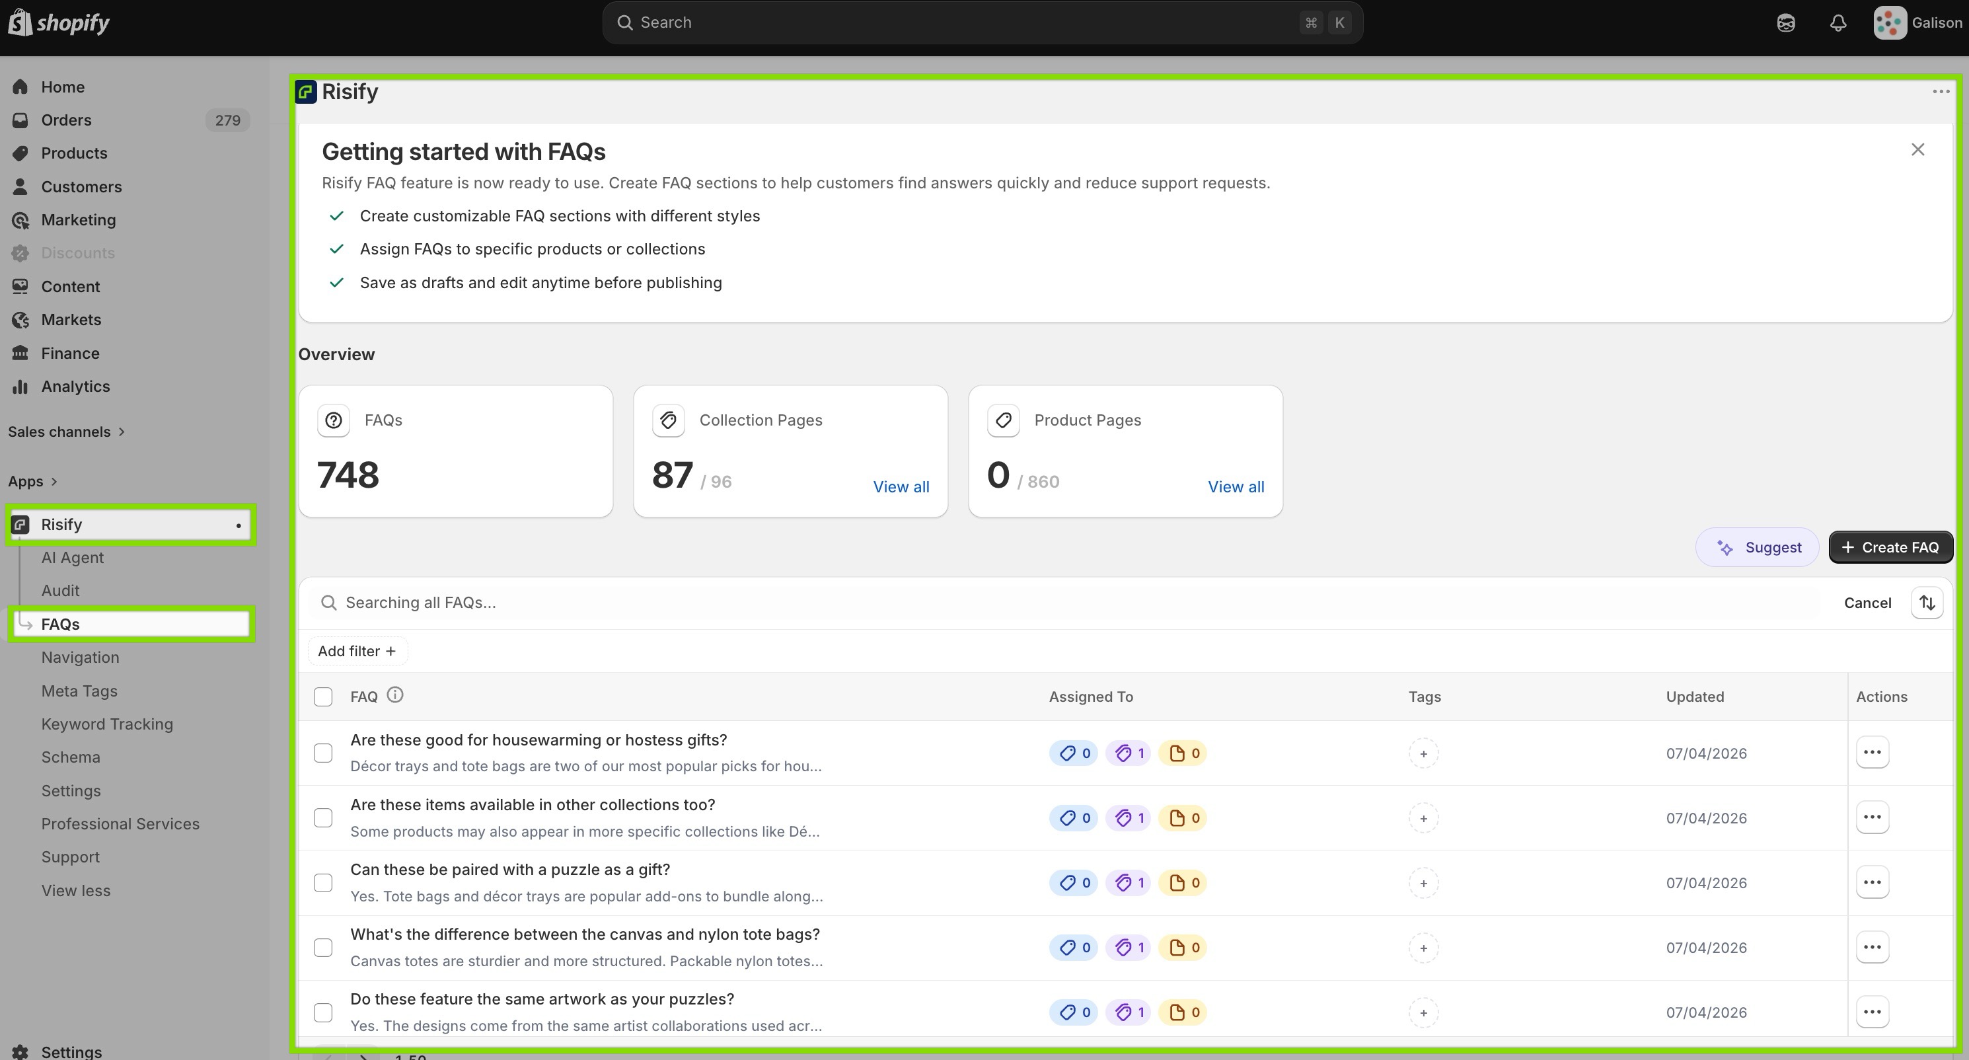Open the notifications bell
Image resolution: width=1969 pixels, height=1060 pixels.
(1838, 23)
